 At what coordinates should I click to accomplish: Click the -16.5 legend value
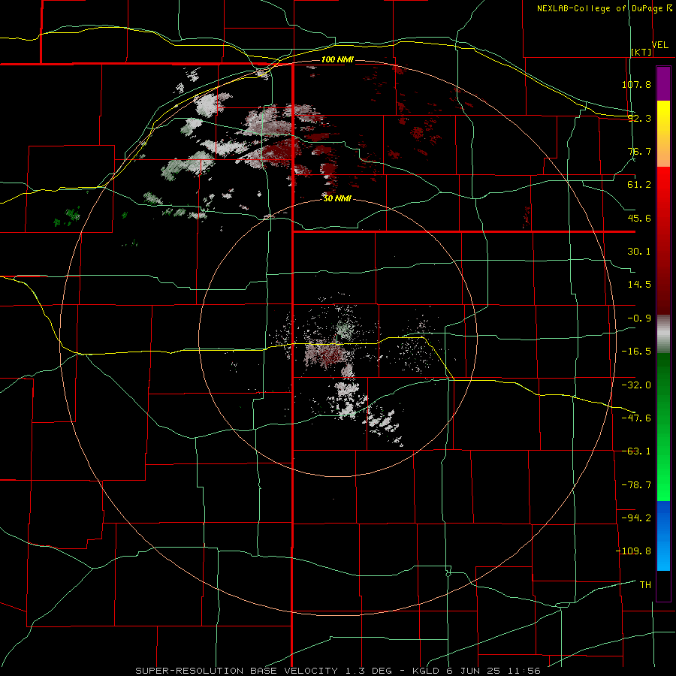point(636,352)
